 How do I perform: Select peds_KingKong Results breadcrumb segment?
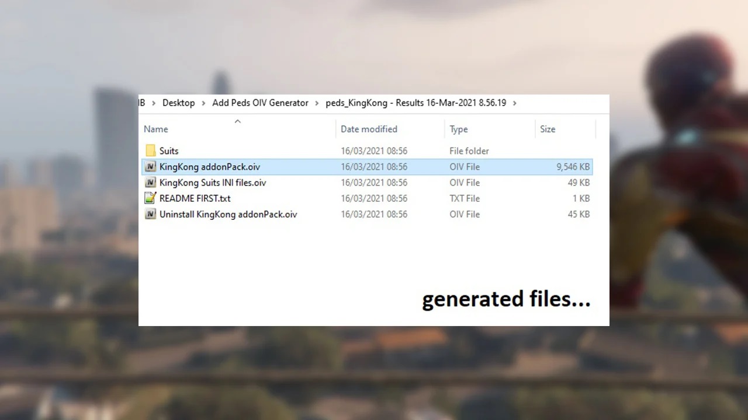(415, 103)
